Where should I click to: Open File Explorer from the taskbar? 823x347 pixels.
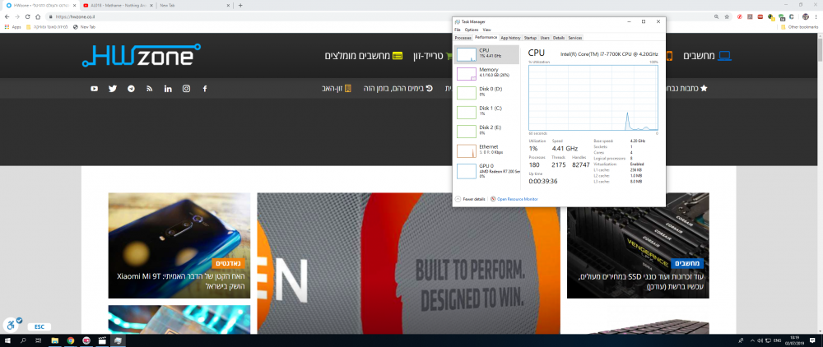(x=54, y=340)
